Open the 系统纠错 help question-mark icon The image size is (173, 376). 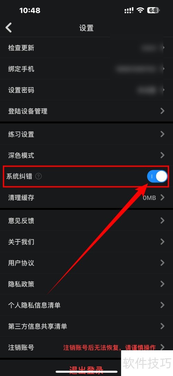click(38, 176)
